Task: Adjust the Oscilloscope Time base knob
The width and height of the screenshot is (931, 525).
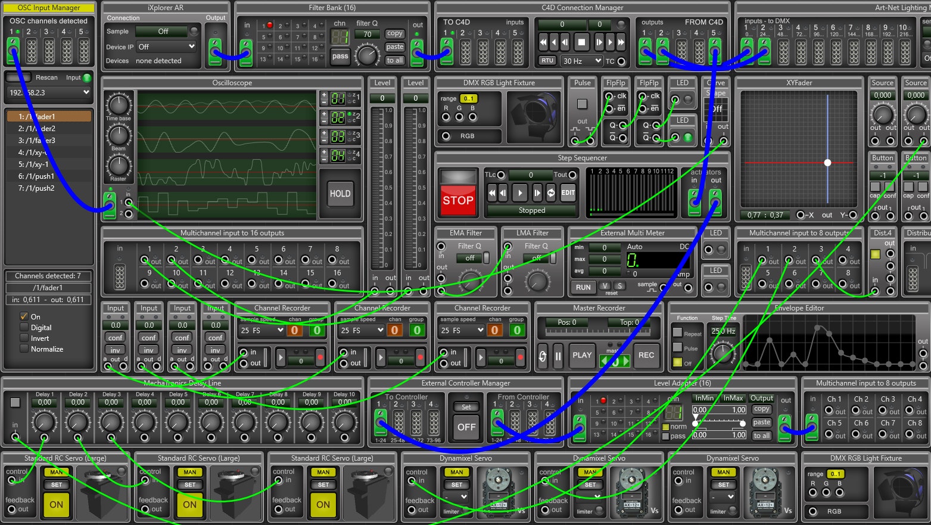Action: 119,105
